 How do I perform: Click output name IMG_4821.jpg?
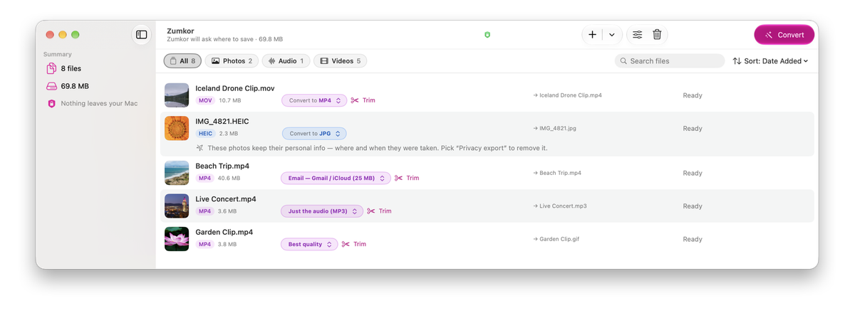[558, 128]
